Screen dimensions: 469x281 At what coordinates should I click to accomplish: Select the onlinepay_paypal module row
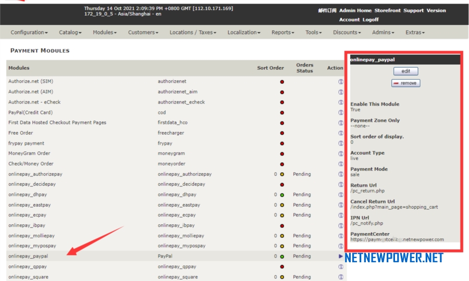pyautogui.click(x=177, y=256)
